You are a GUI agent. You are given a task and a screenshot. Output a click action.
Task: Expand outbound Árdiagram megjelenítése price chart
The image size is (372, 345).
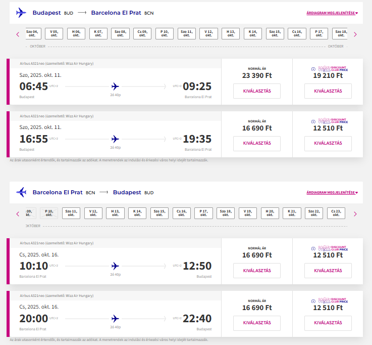point(332,13)
